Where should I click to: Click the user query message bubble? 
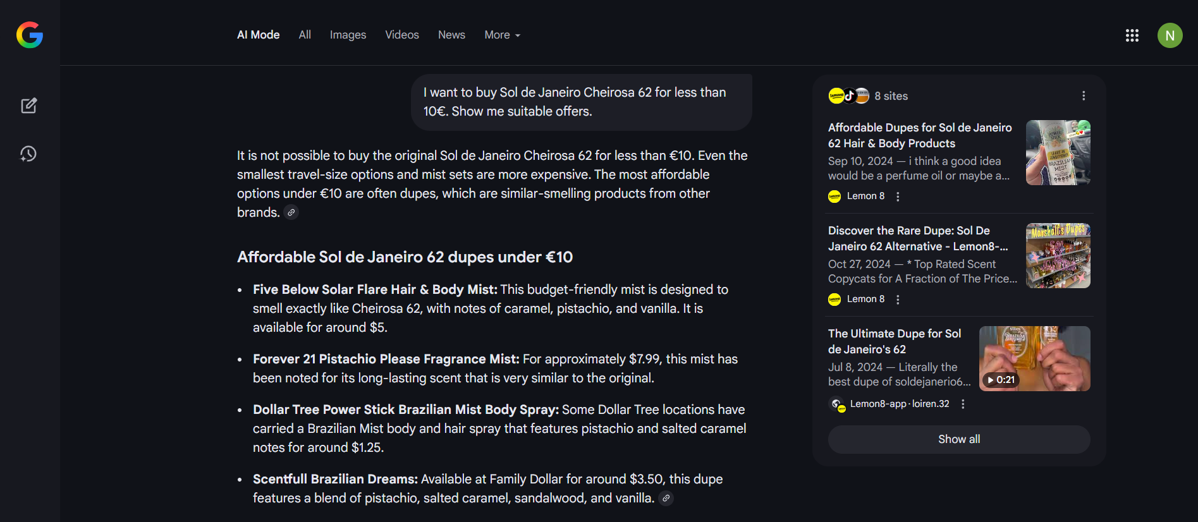(582, 102)
